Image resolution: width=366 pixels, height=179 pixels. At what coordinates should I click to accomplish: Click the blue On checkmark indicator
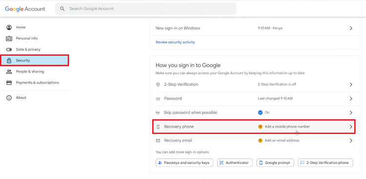click(x=260, y=112)
